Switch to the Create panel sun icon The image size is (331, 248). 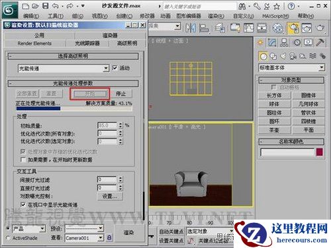pos(260,42)
